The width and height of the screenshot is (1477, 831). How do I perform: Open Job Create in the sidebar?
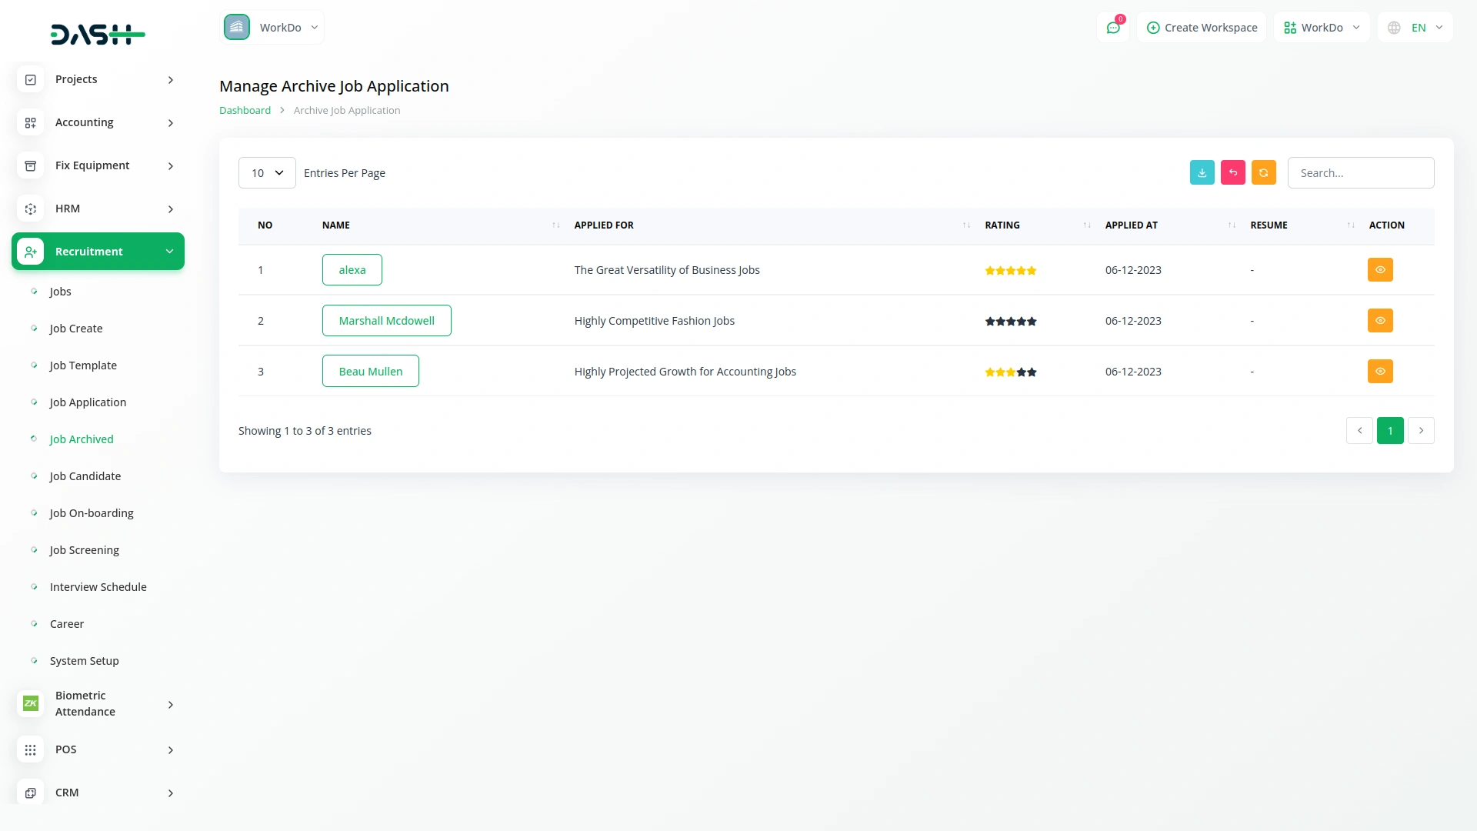point(76,329)
